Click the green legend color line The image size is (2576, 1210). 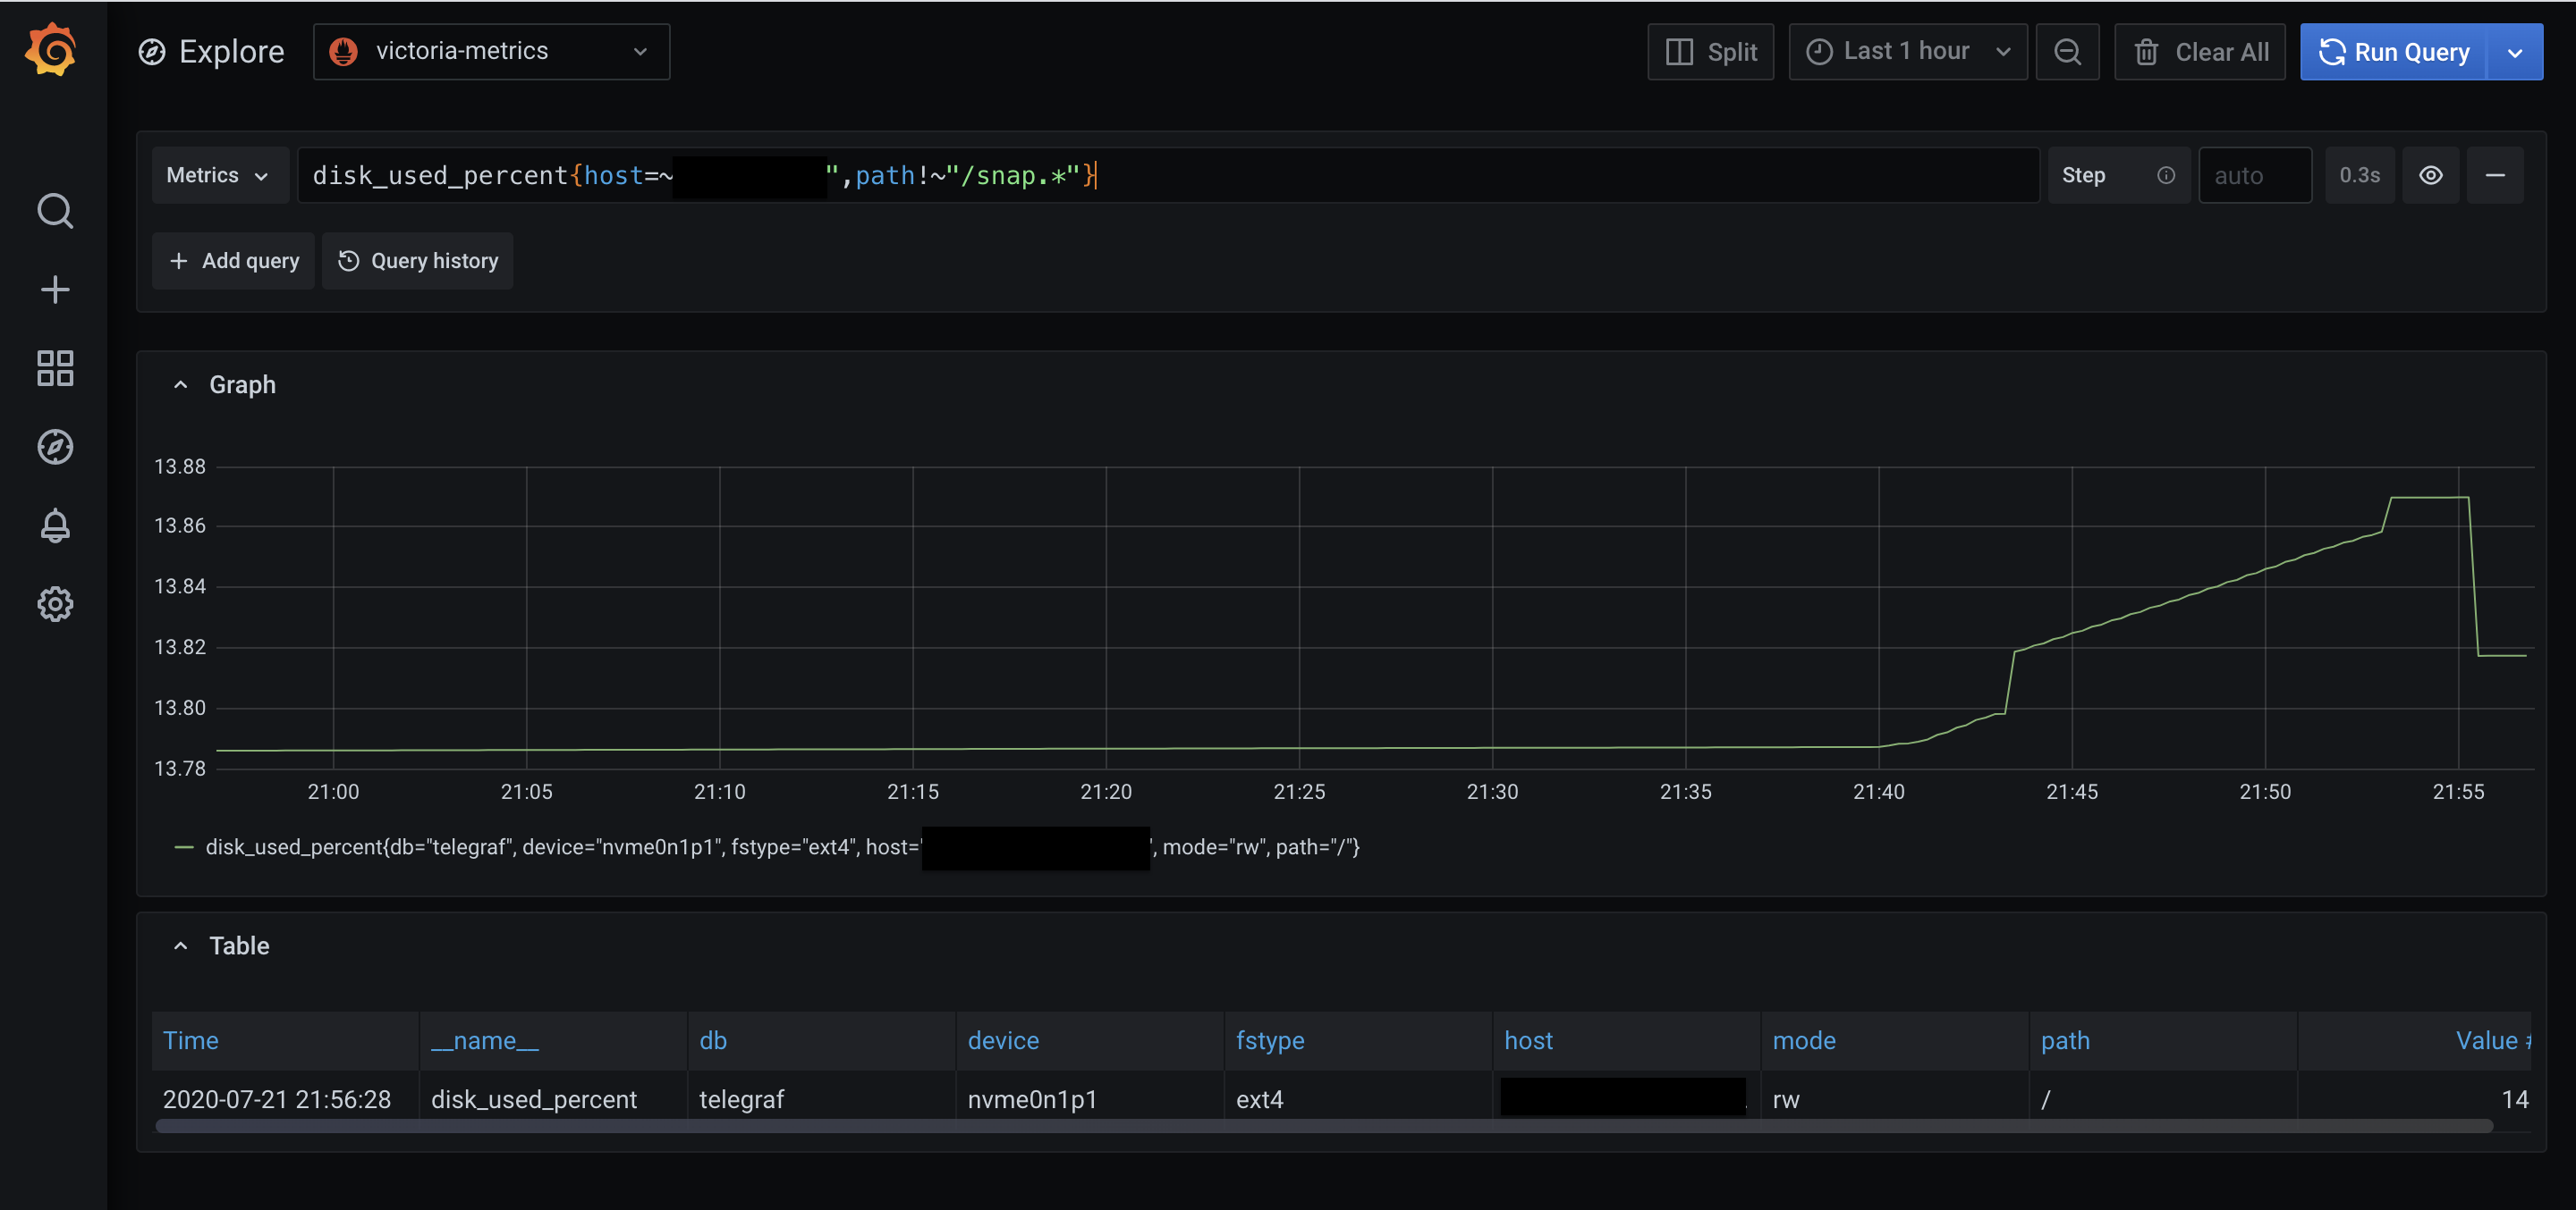[x=184, y=846]
